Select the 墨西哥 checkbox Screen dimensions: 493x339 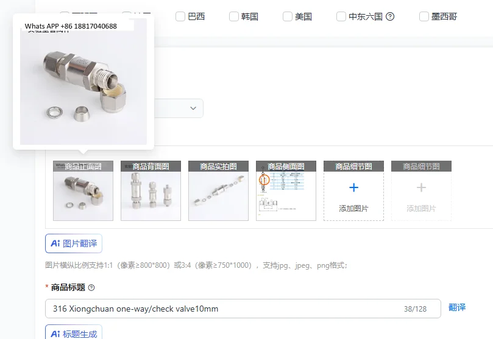pos(424,16)
